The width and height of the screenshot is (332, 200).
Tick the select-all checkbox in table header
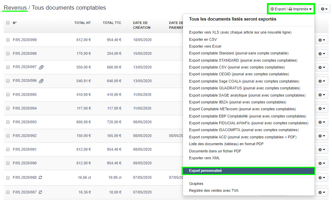8,23
